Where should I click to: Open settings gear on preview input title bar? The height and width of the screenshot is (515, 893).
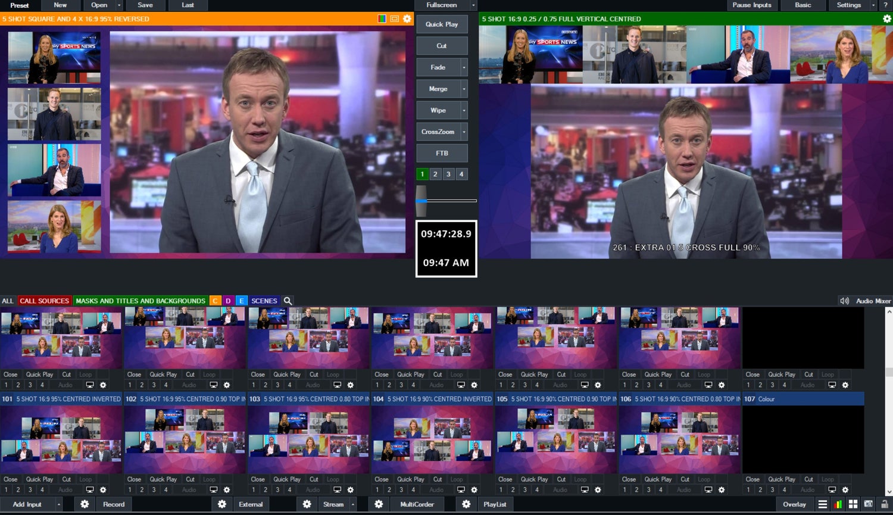coord(407,18)
